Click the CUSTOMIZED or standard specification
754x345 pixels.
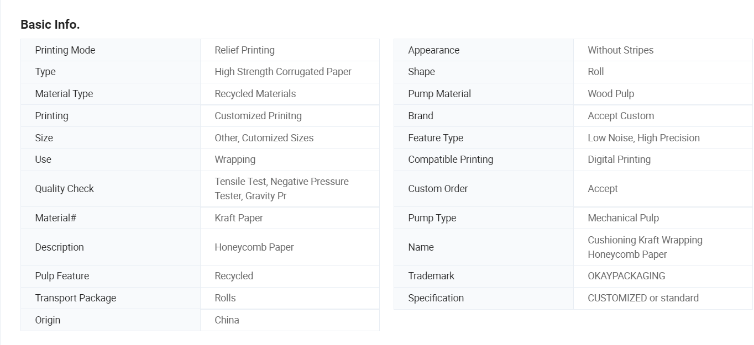[643, 298]
